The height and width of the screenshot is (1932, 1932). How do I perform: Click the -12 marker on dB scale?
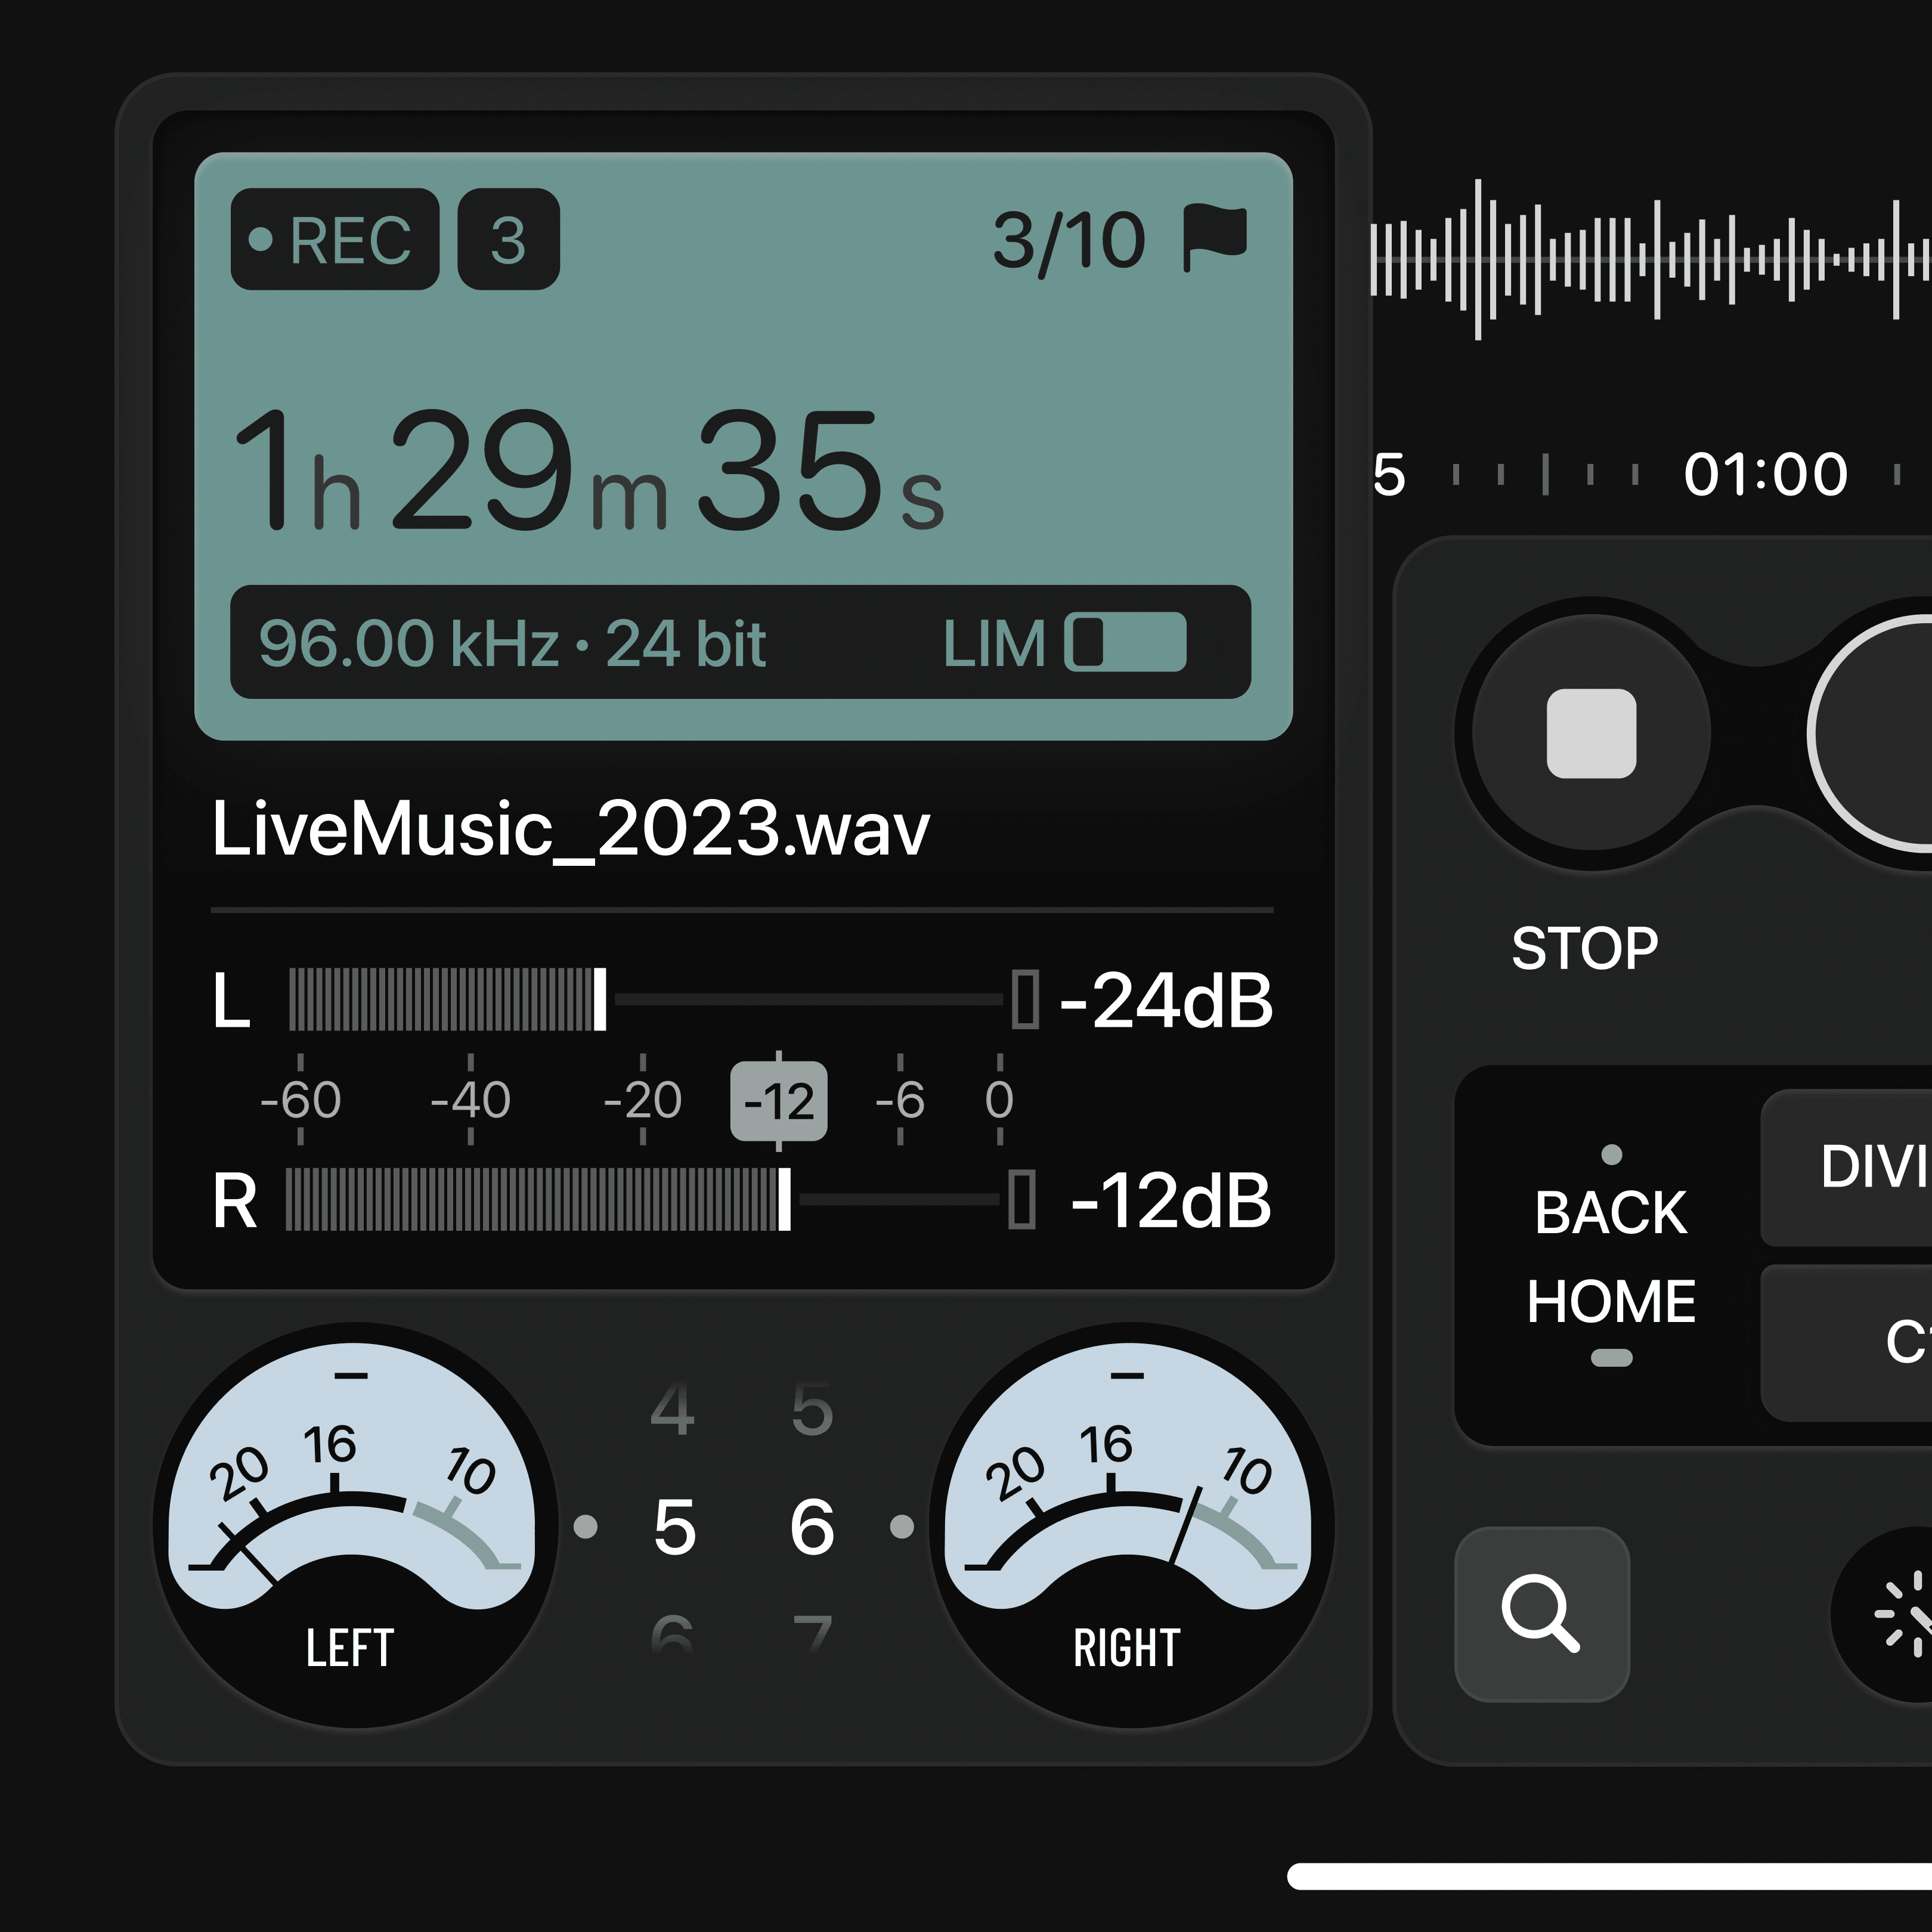pyautogui.click(x=778, y=1101)
